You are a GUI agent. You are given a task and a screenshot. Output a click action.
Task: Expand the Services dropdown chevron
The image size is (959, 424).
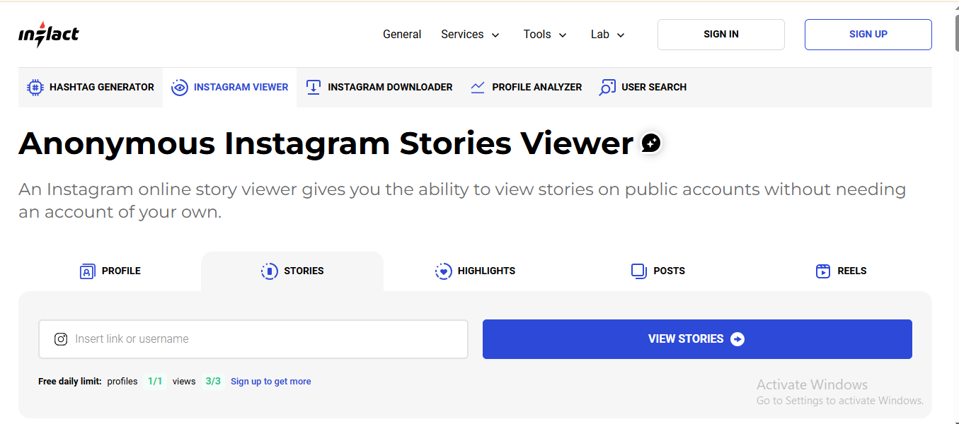(495, 35)
